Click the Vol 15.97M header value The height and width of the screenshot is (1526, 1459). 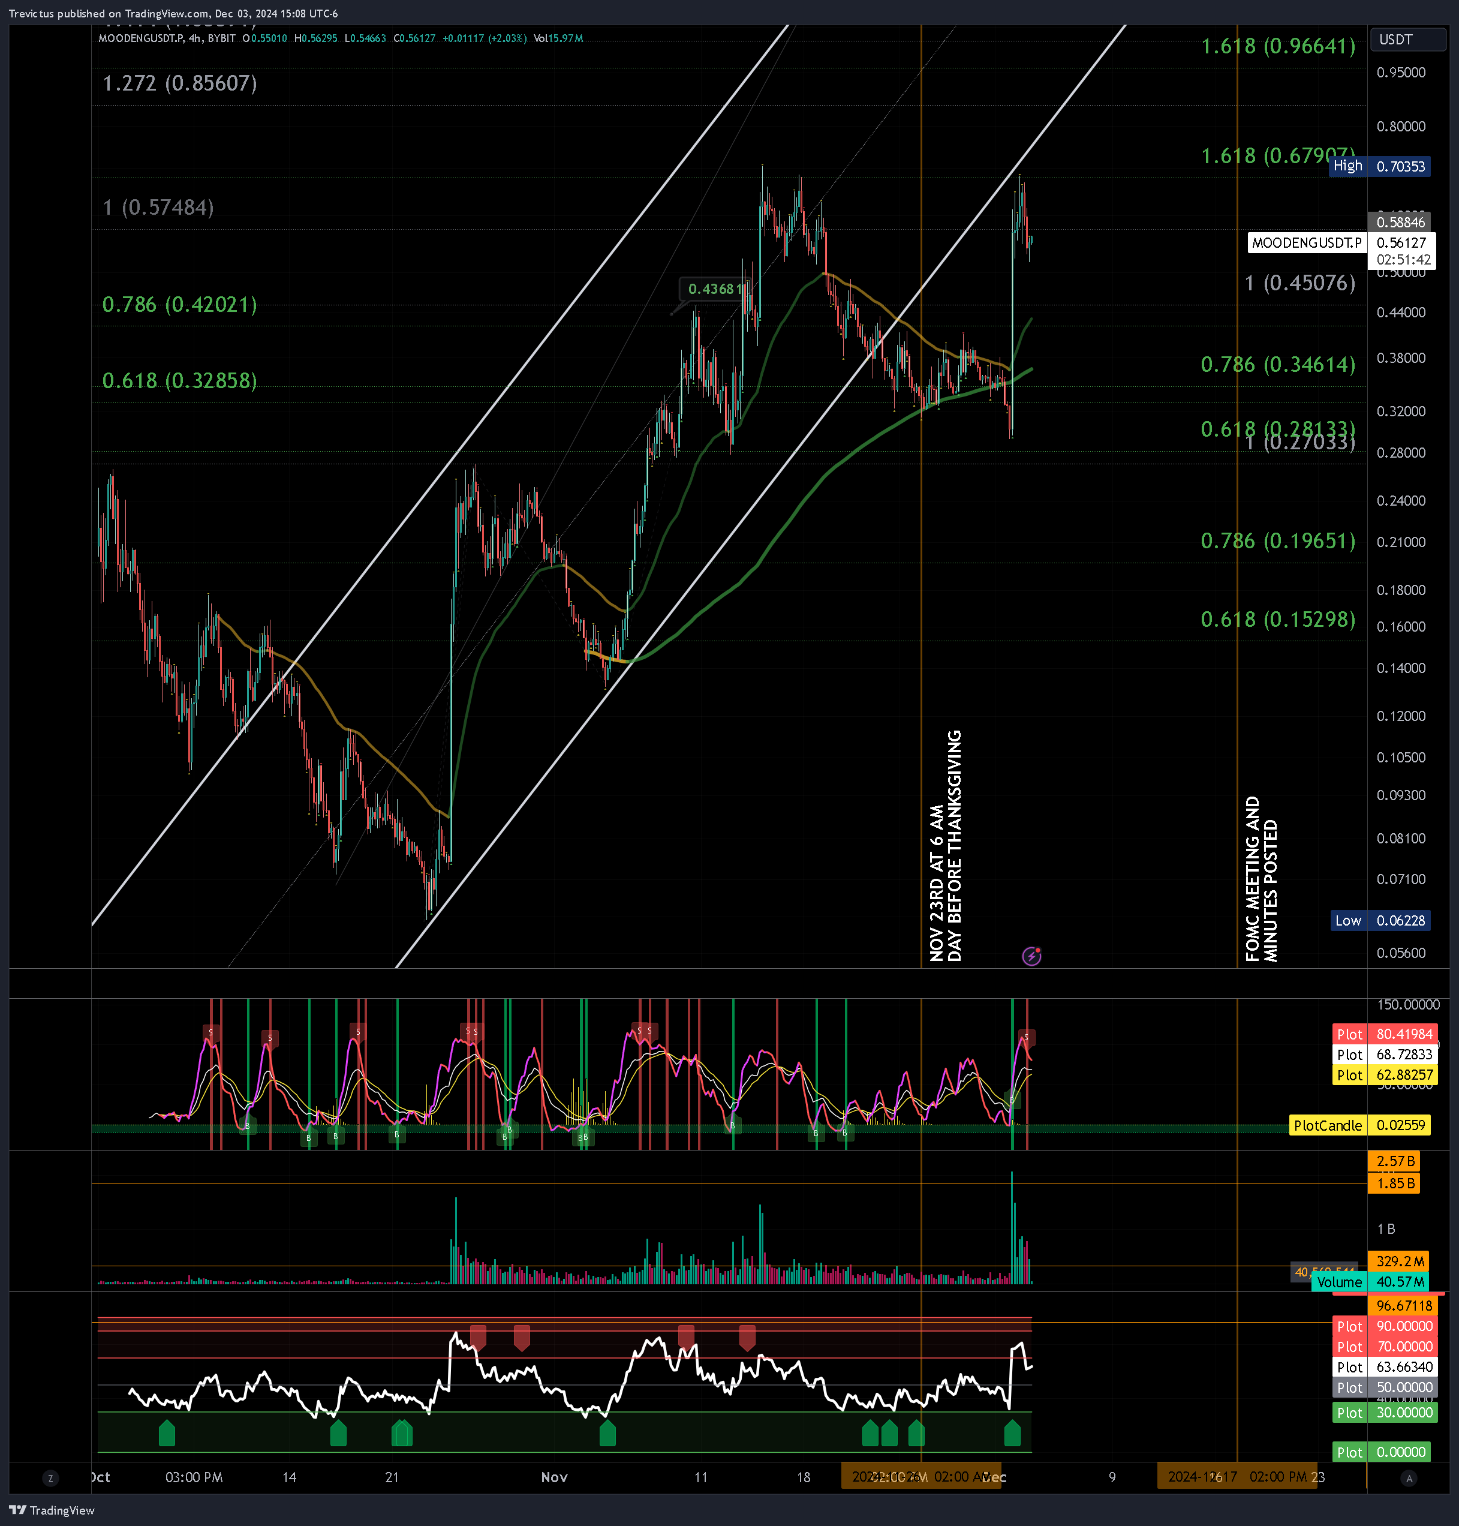[x=558, y=38]
